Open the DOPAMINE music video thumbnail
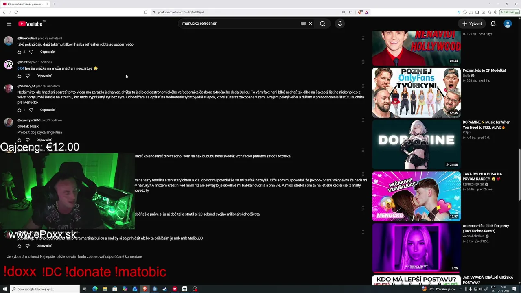The height and width of the screenshot is (293, 521). [x=416, y=144]
